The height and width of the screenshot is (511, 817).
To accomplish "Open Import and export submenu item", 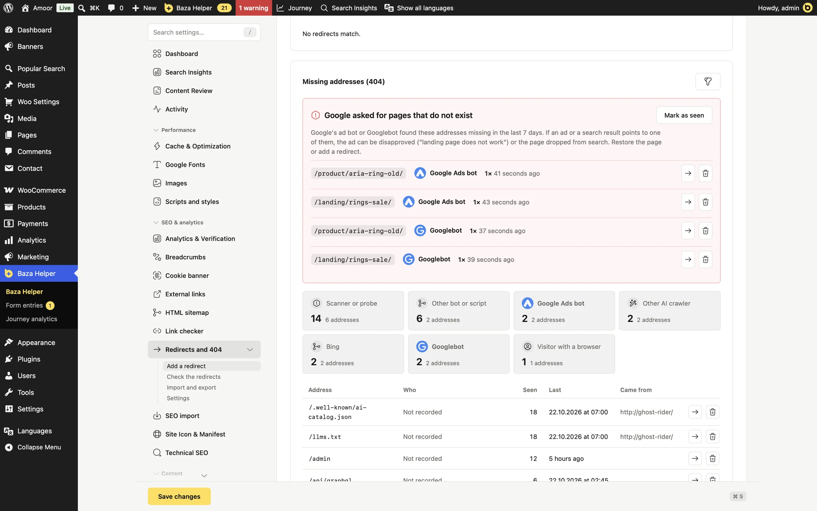I will tap(191, 387).
